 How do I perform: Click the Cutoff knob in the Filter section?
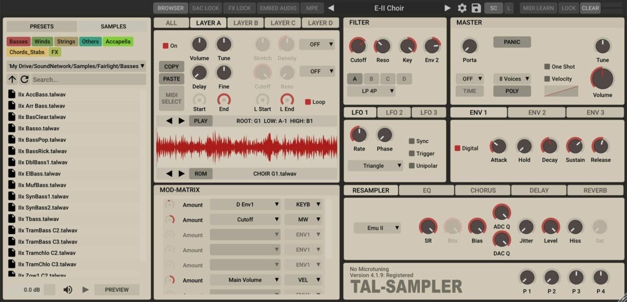pos(358,47)
